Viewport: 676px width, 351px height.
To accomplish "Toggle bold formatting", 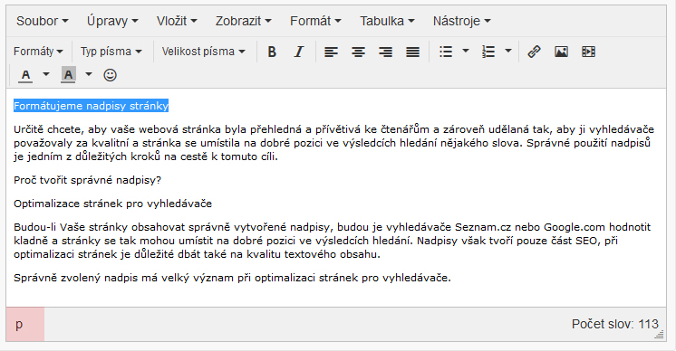I will (272, 52).
